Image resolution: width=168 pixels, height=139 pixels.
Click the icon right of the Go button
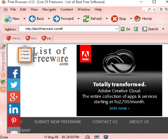tap(136, 29)
